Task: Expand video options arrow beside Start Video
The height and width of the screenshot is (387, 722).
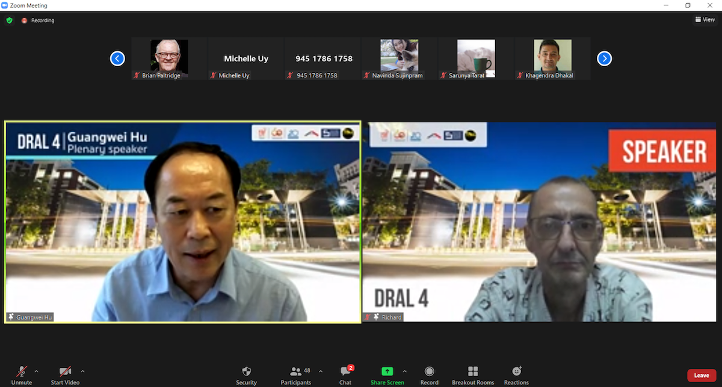Action: [82, 371]
